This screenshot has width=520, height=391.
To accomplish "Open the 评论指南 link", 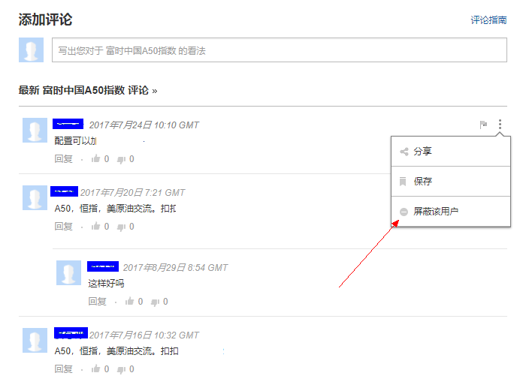I will pos(488,20).
